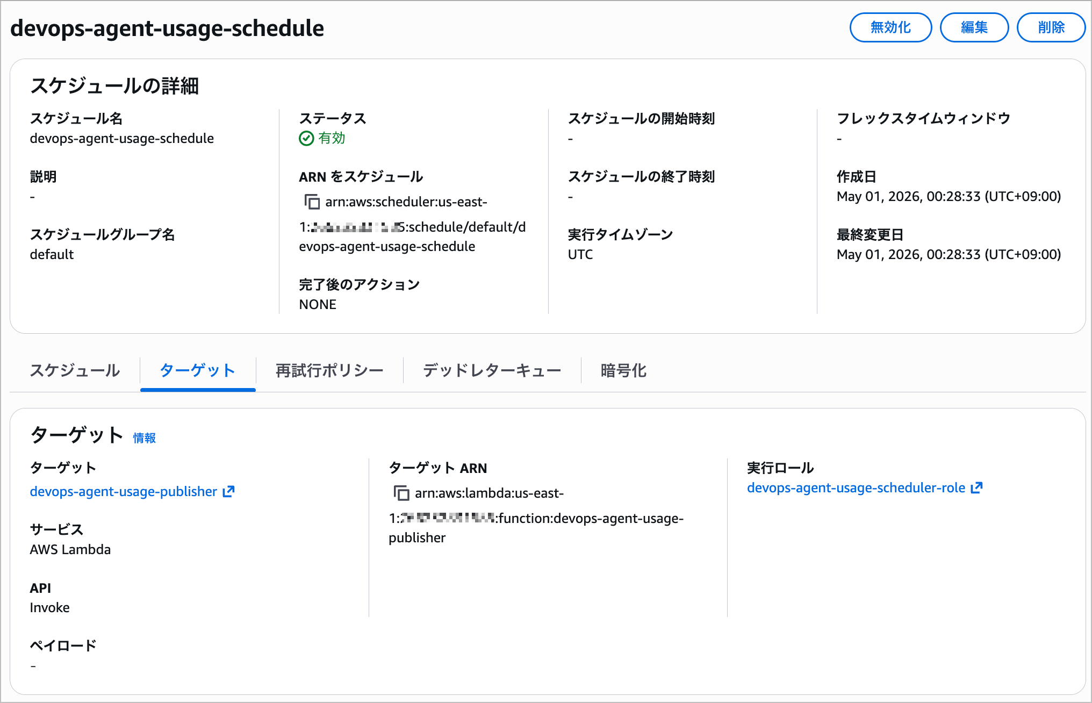Click the フレックスタイムウィンドウ label
Image resolution: width=1092 pixels, height=703 pixels.
point(924,118)
